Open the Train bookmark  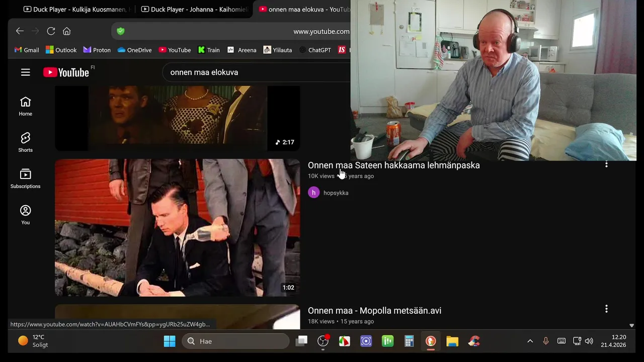(x=209, y=50)
